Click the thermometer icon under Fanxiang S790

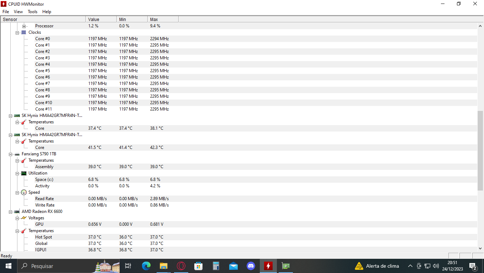(24, 160)
